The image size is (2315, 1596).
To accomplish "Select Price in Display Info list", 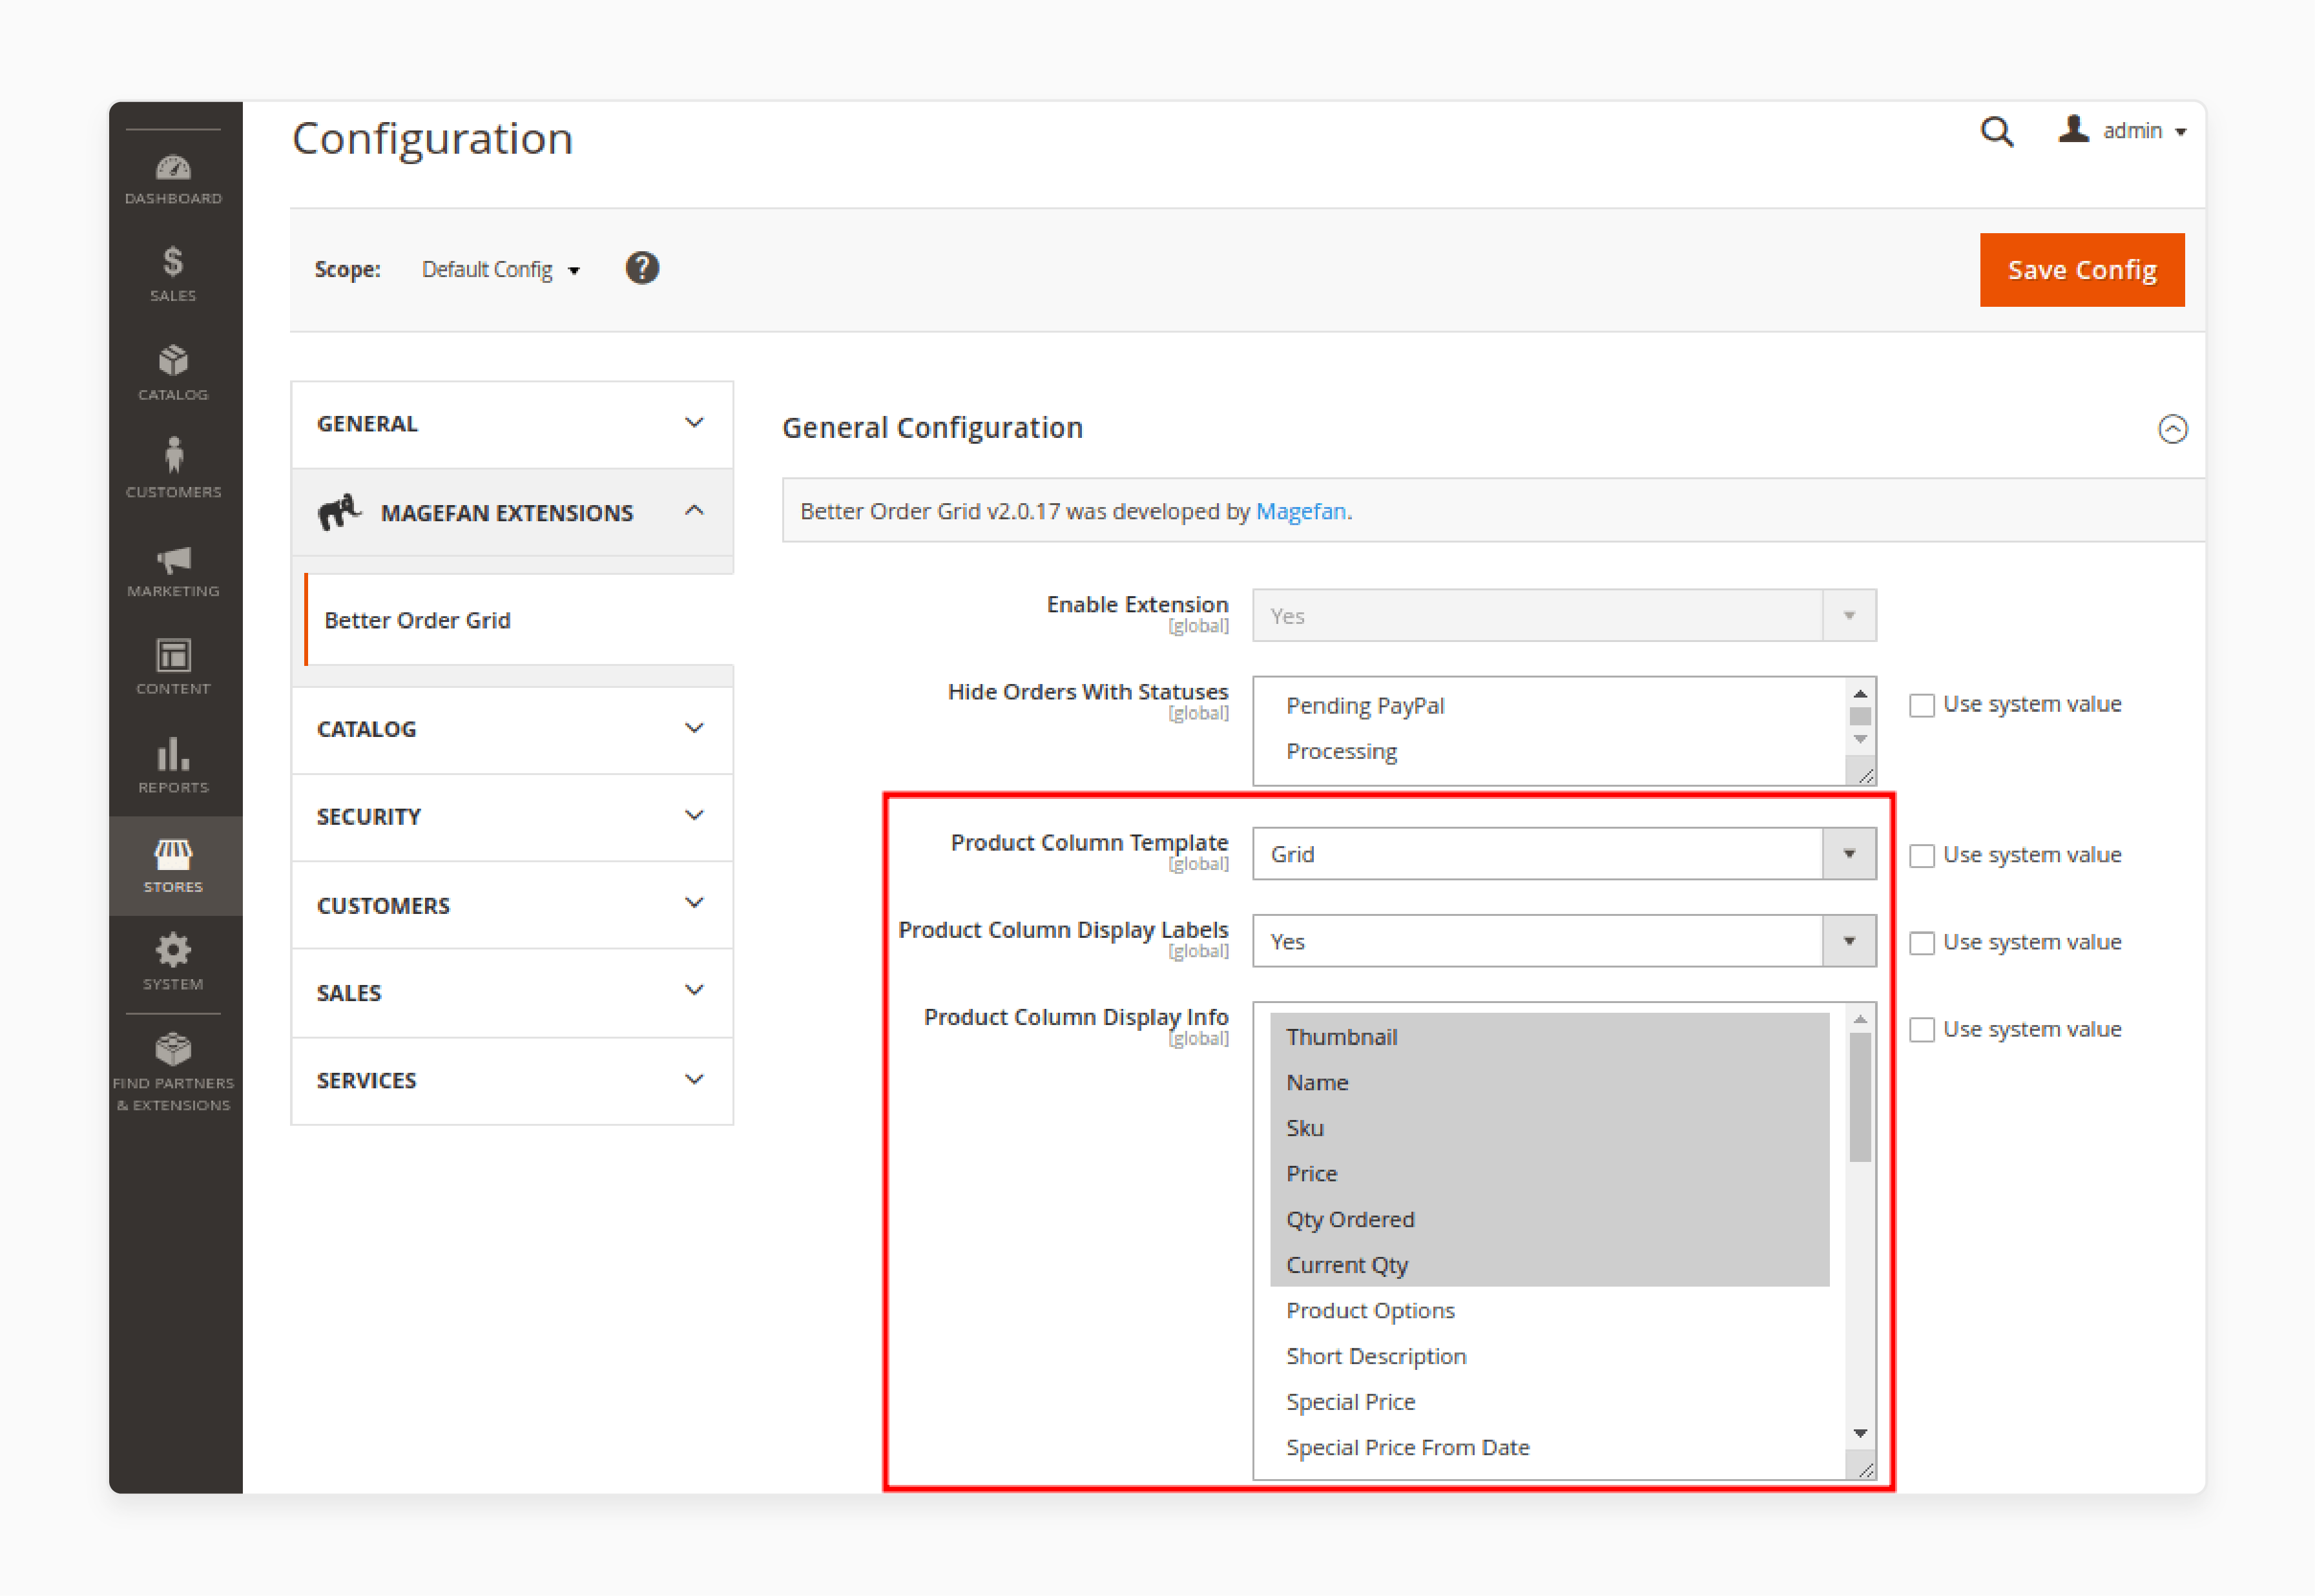I will (1550, 1174).
